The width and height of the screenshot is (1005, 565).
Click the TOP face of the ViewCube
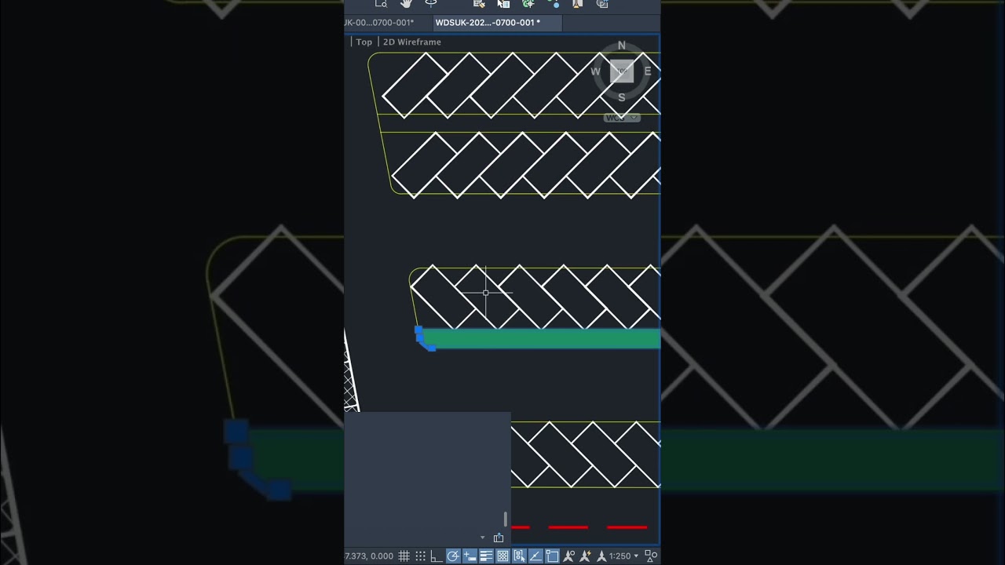[622, 71]
